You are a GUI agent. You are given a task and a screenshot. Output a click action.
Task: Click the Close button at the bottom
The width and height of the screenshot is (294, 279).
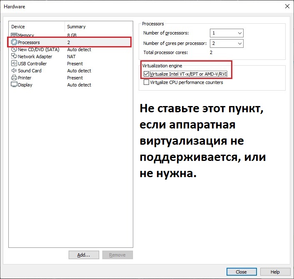(242, 272)
